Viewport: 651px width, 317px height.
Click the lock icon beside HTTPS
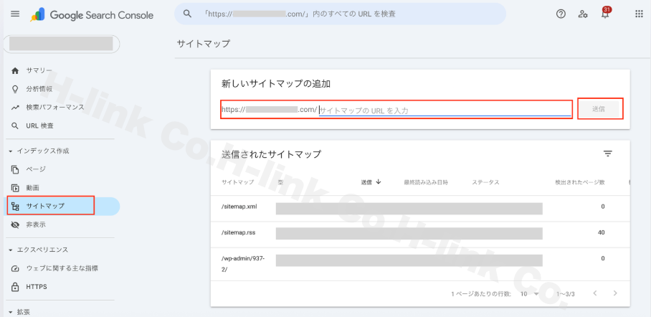pos(15,287)
